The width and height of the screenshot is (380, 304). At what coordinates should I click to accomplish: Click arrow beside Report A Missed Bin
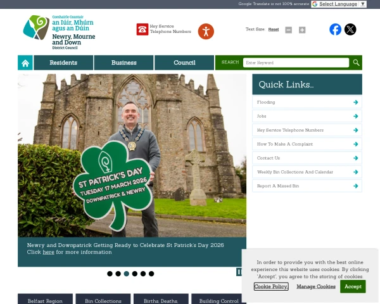point(355,186)
